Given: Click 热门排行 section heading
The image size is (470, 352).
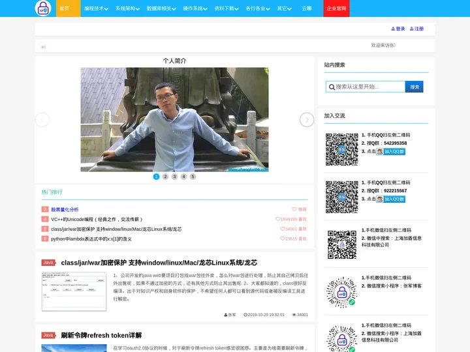Looking at the screenshot, I should [x=52, y=192].
